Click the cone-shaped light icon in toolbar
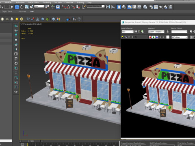The image size is (195, 146). 12,19
